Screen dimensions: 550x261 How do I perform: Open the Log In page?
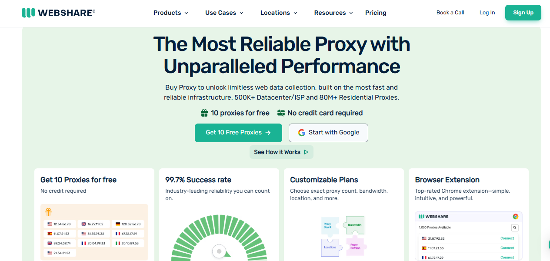tap(487, 13)
